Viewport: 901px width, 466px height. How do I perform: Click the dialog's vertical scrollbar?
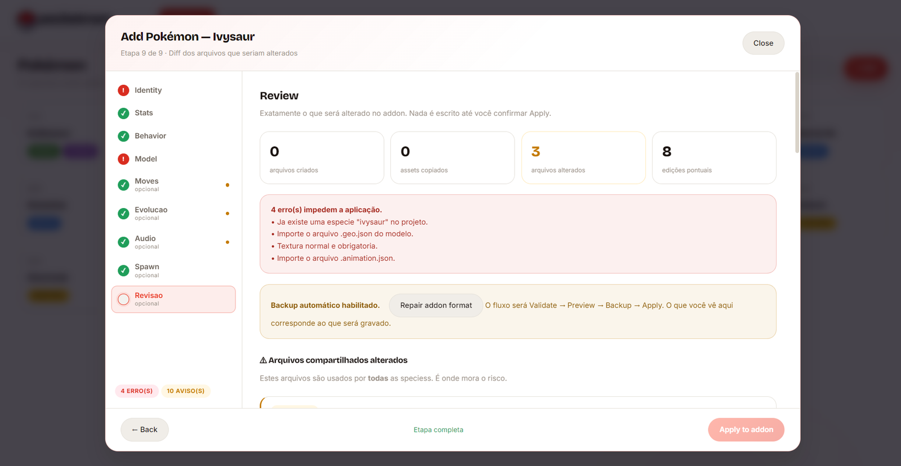click(x=797, y=112)
